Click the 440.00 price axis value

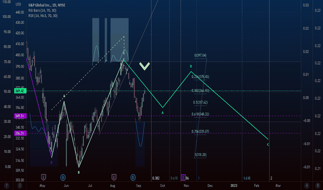[20, 12]
